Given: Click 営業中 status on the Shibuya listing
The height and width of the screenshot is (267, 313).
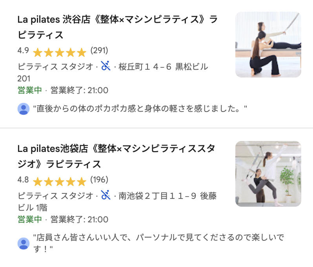Looking at the screenshot, I should point(30,90).
